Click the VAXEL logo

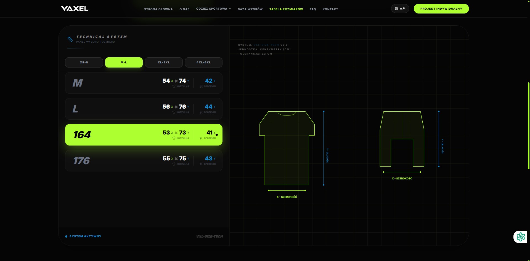click(x=75, y=9)
